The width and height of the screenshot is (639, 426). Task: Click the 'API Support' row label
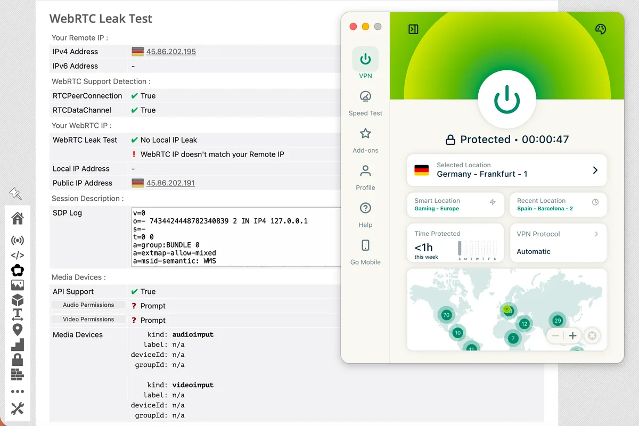pyautogui.click(x=73, y=292)
